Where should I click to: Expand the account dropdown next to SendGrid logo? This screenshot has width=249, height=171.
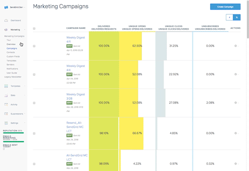coord(25,7)
